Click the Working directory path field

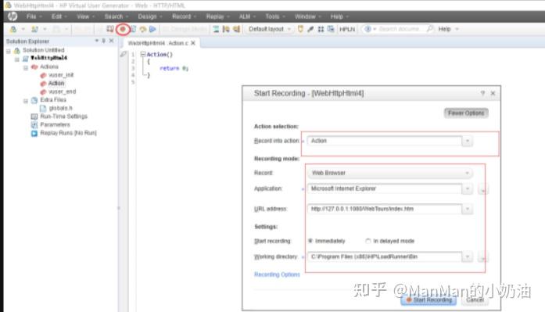click(385, 256)
